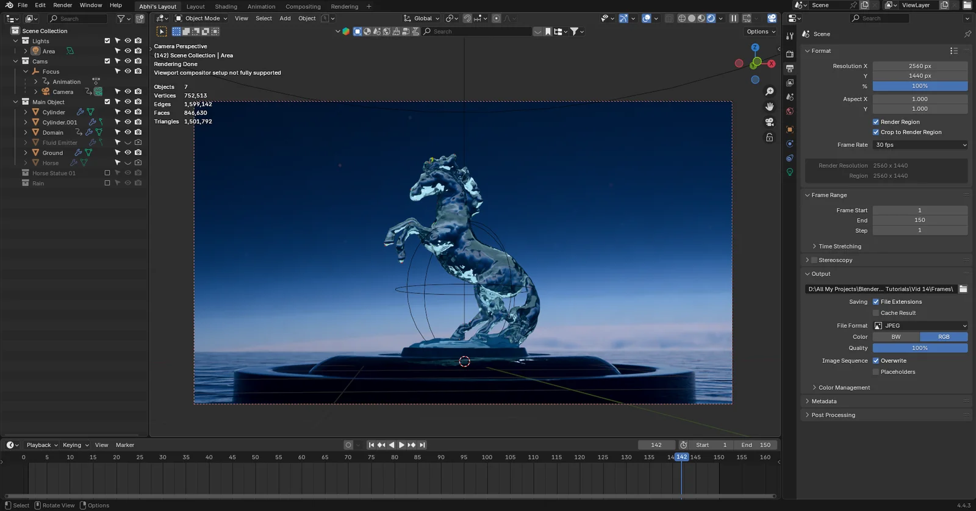This screenshot has width=976, height=511.
Task: Switch to solid viewport shading
Action: point(692,18)
